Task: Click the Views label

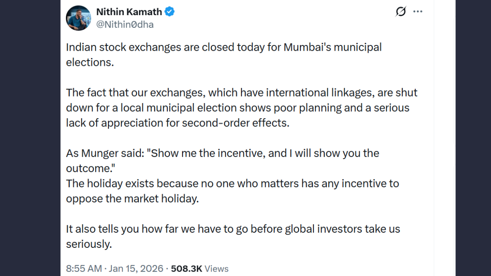Action: [x=216, y=269]
